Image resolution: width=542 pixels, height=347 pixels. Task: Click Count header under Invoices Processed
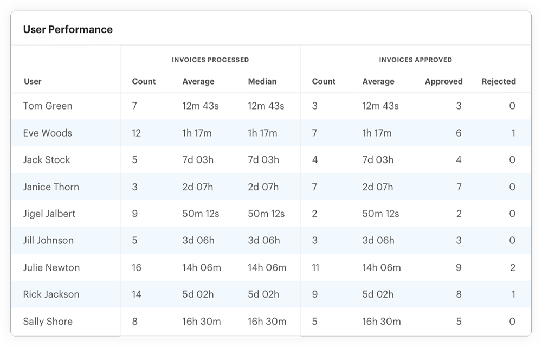(x=144, y=81)
